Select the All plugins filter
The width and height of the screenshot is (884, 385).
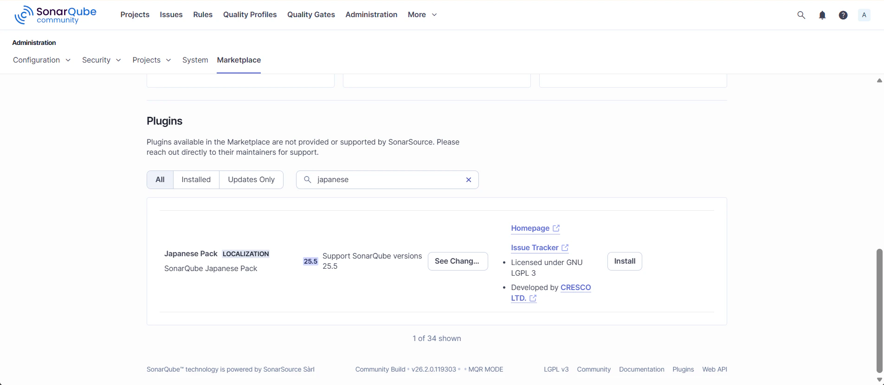point(160,180)
